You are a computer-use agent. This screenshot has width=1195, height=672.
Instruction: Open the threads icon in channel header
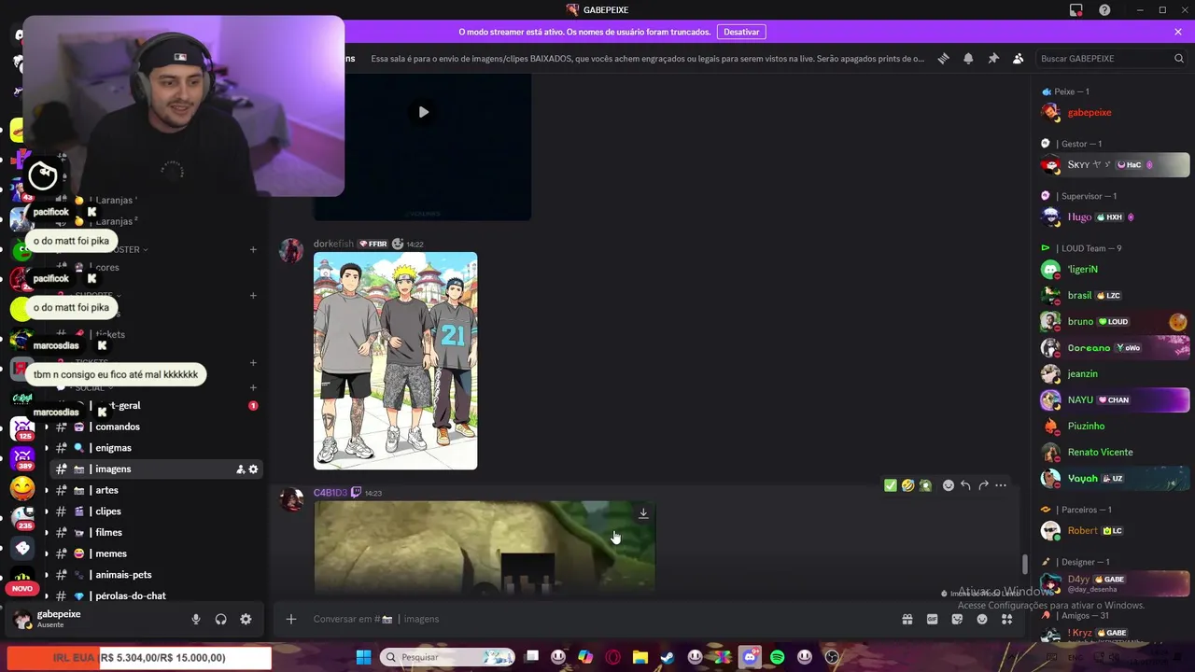coord(944,58)
